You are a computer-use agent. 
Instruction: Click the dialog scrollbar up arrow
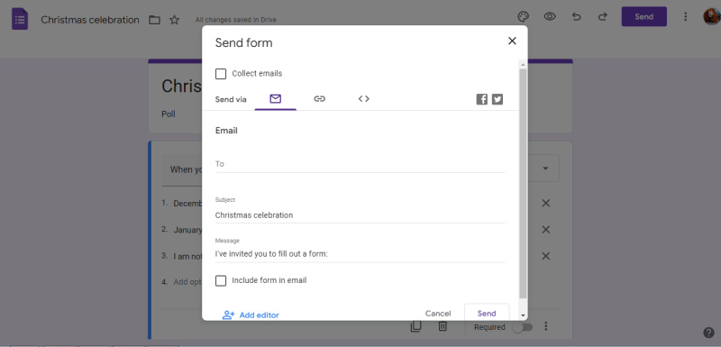523,65
